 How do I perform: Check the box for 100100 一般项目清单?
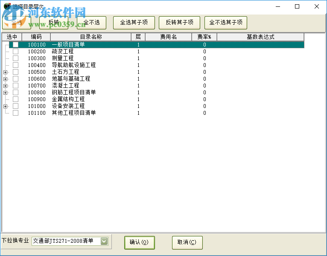[x=15, y=45]
